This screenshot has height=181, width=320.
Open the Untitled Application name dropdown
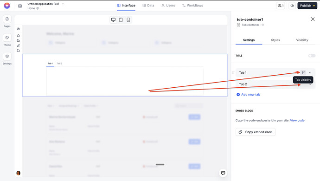[63, 4]
